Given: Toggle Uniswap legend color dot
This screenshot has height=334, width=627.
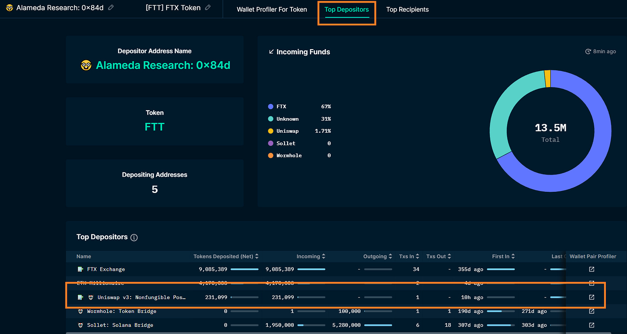Looking at the screenshot, I should (270, 131).
